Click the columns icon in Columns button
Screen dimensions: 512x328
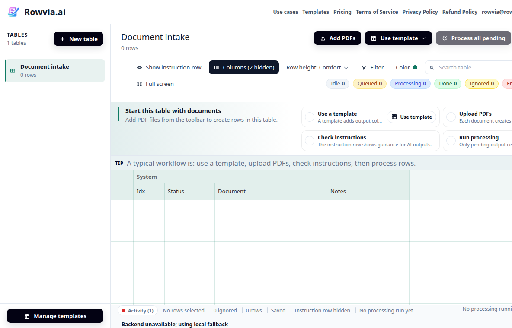click(217, 68)
